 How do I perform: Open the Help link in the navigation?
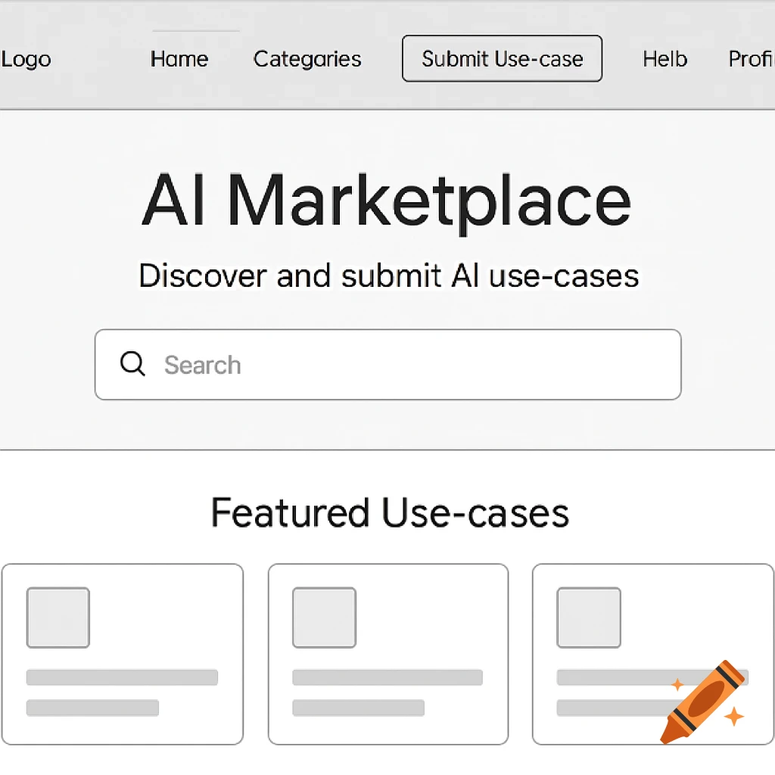pyautogui.click(x=665, y=59)
